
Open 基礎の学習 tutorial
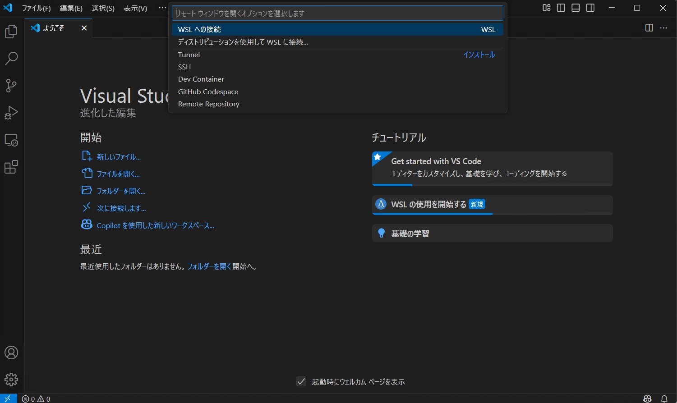[x=492, y=233]
